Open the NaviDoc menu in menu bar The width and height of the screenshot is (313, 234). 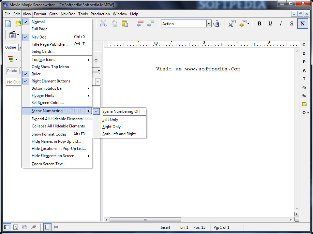coord(68,14)
